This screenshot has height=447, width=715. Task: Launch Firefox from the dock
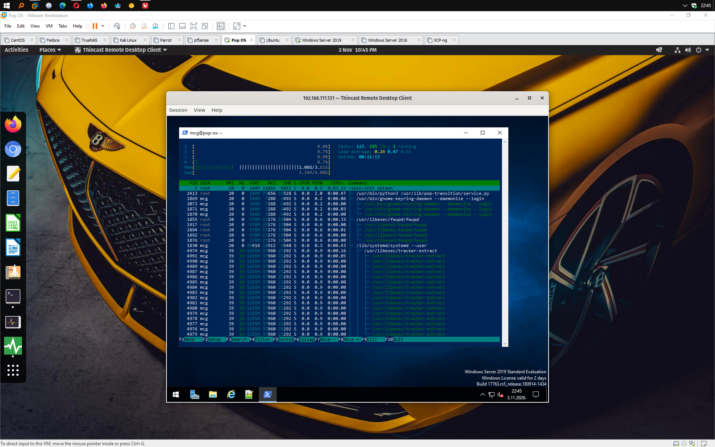13,124
